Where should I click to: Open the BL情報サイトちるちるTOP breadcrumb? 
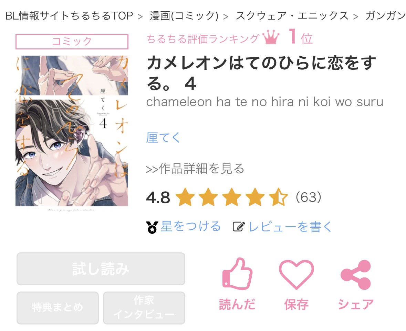point(69,16)
